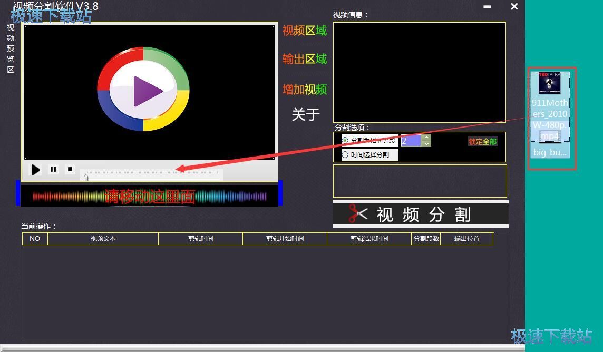Screen dimensions: 603x352
Task: Open the 视频区域 option
Action: (x=304, y=31)
